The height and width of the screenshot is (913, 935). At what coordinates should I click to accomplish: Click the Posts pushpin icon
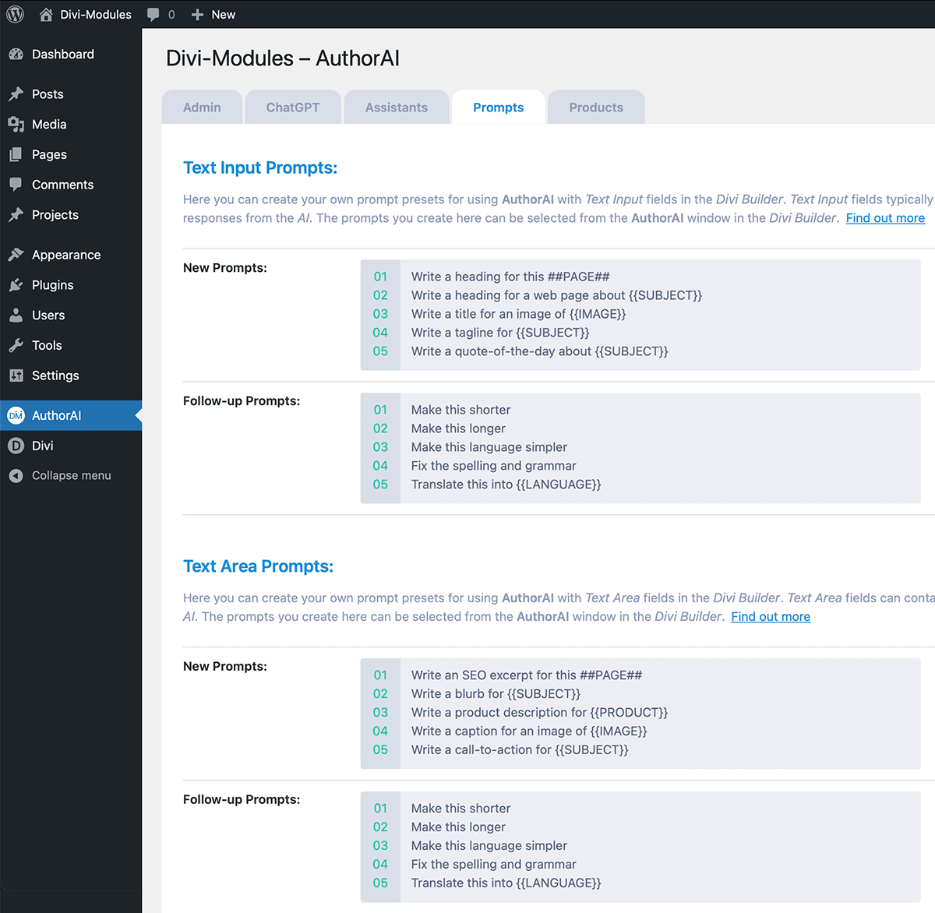point(16,94)
